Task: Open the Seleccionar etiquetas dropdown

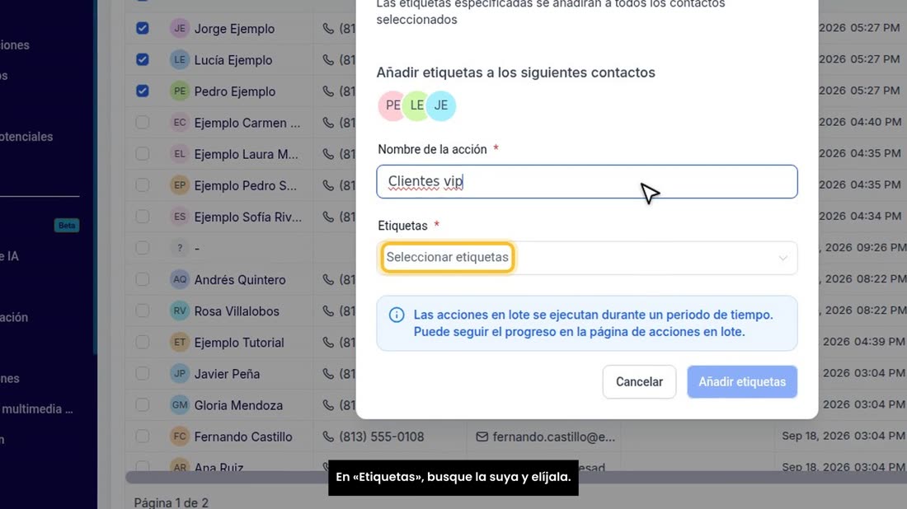Action: (x=586, y=258)
